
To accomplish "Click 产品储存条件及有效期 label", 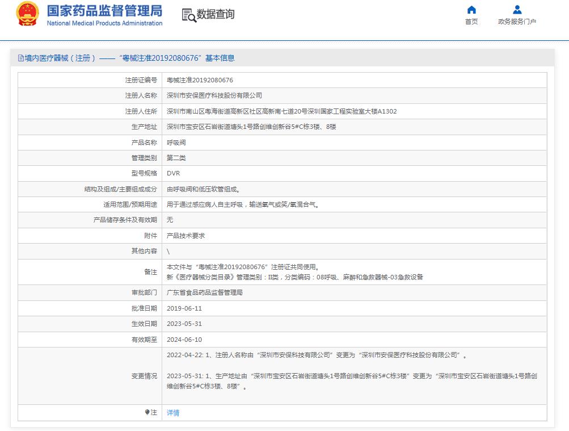I will pyautogui.click(x=125, y=220).
